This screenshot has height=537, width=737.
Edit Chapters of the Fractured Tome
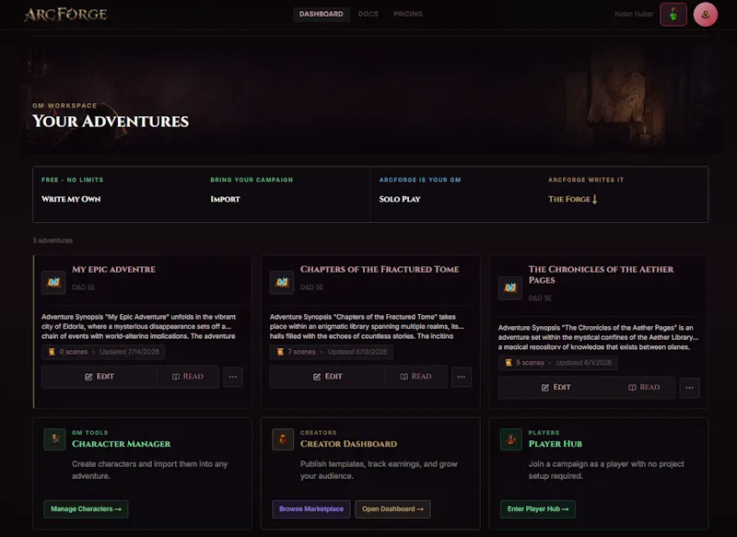(x=328, y=377)
